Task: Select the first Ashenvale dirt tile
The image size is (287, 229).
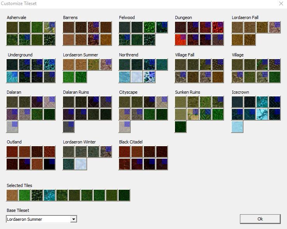Action: coord(12,27)
